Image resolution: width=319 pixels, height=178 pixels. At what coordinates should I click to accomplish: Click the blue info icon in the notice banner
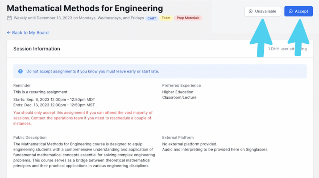pos(20,71)
